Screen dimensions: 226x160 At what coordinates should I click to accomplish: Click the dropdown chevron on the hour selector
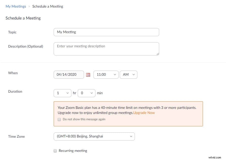coord(115,75)
